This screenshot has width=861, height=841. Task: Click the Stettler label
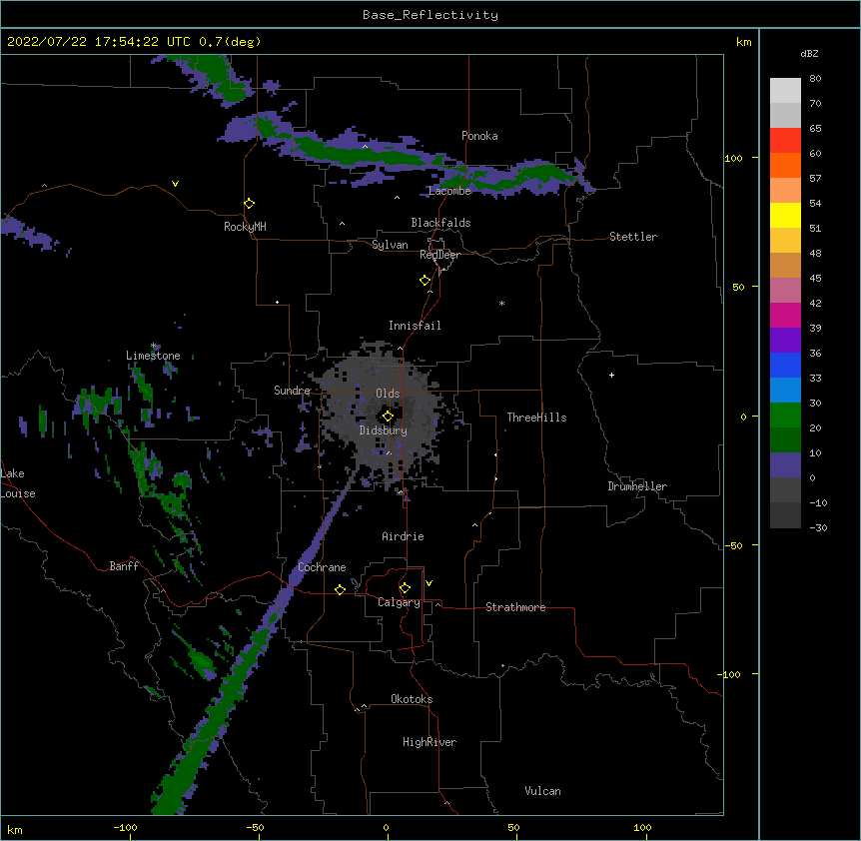coord(633,237)
